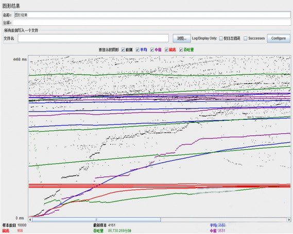293x234 pixels.
Task: Toggle the purple 中值 checkbox
Action: pyautogui.click(x=152, y=50)
